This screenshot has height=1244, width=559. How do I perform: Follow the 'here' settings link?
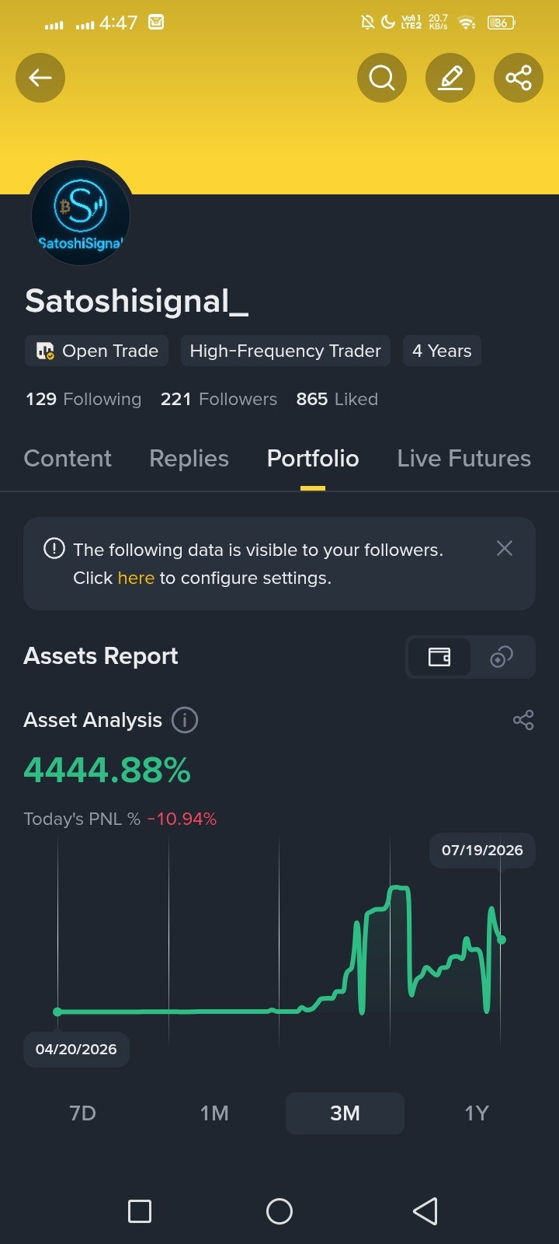click(x=136, y=578)
